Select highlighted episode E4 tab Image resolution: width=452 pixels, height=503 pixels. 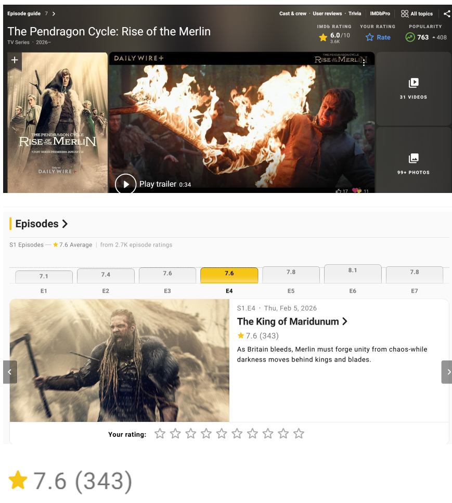pyautogui.click(x=229, y=275)
